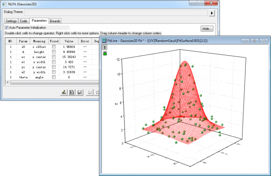The height and width of the screenshot is (176, 271).
Task: Minimize the FitLine graph window
Action: [245, 41]
